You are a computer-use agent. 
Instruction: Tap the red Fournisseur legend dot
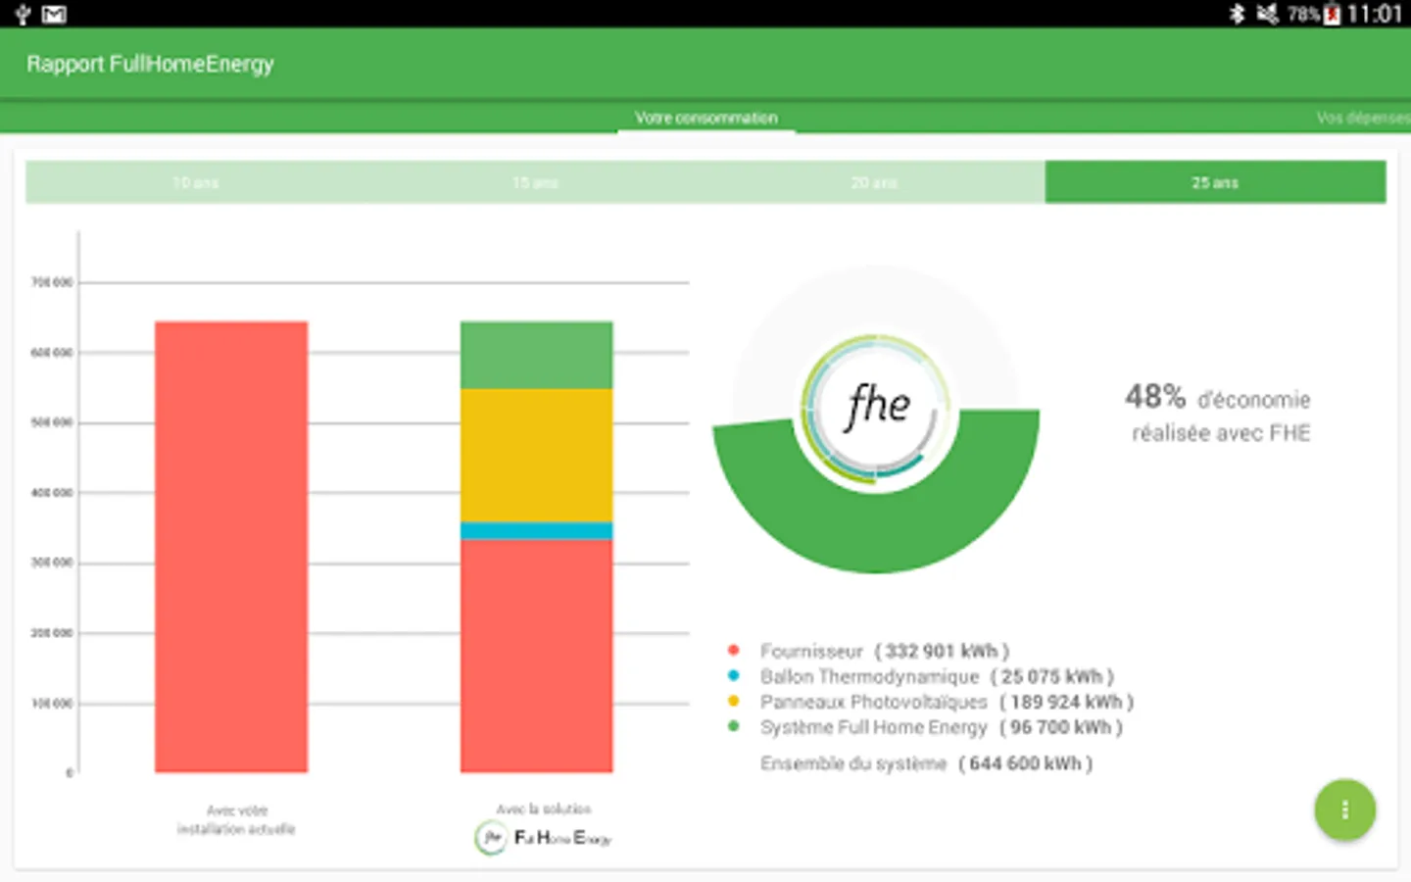click(733, 650)
